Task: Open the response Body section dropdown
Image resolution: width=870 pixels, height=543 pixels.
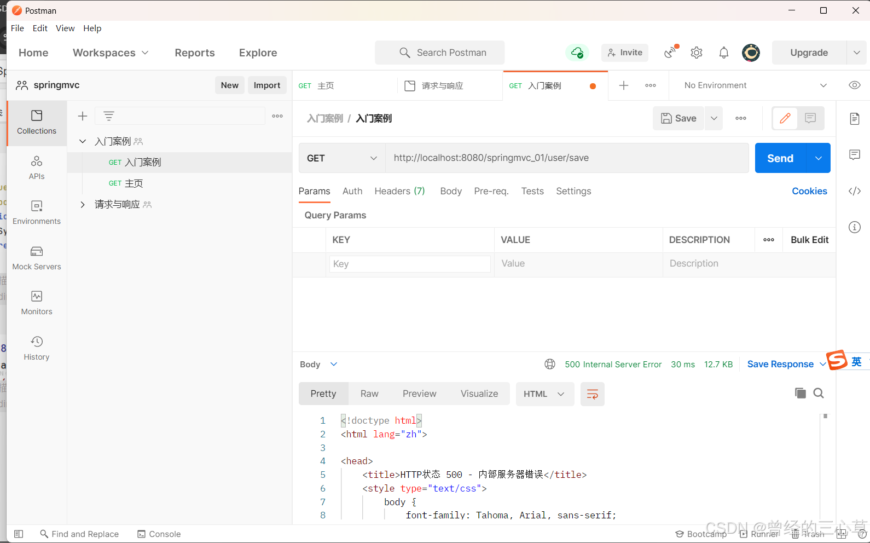Action: click(x=318, y=365)
